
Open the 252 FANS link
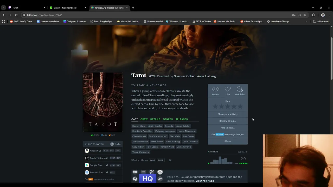(242, 152)
